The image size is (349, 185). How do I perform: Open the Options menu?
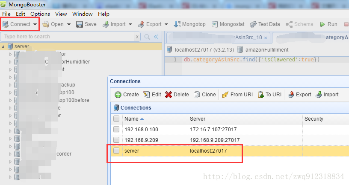point(40,14)
